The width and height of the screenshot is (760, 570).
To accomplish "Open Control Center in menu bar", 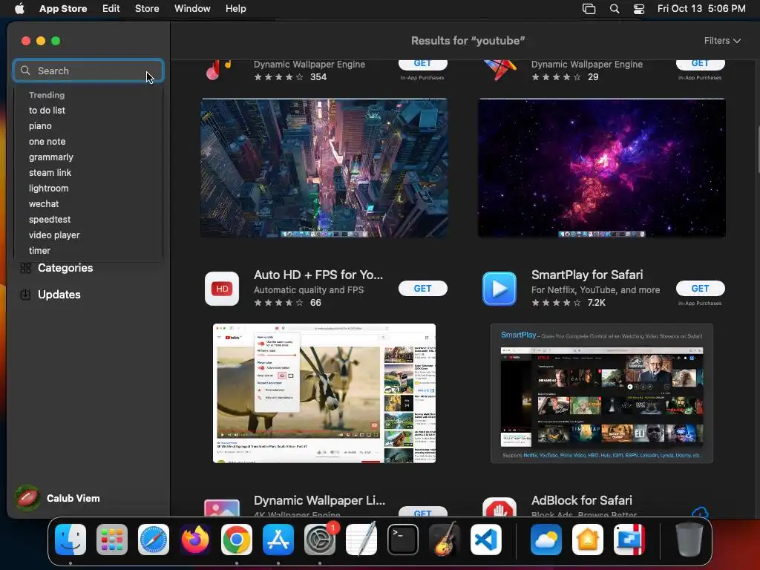I will pos(639,9).
